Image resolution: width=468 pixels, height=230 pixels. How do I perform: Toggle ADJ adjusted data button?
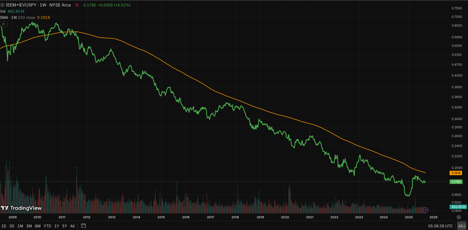click(x=462, y=226)
